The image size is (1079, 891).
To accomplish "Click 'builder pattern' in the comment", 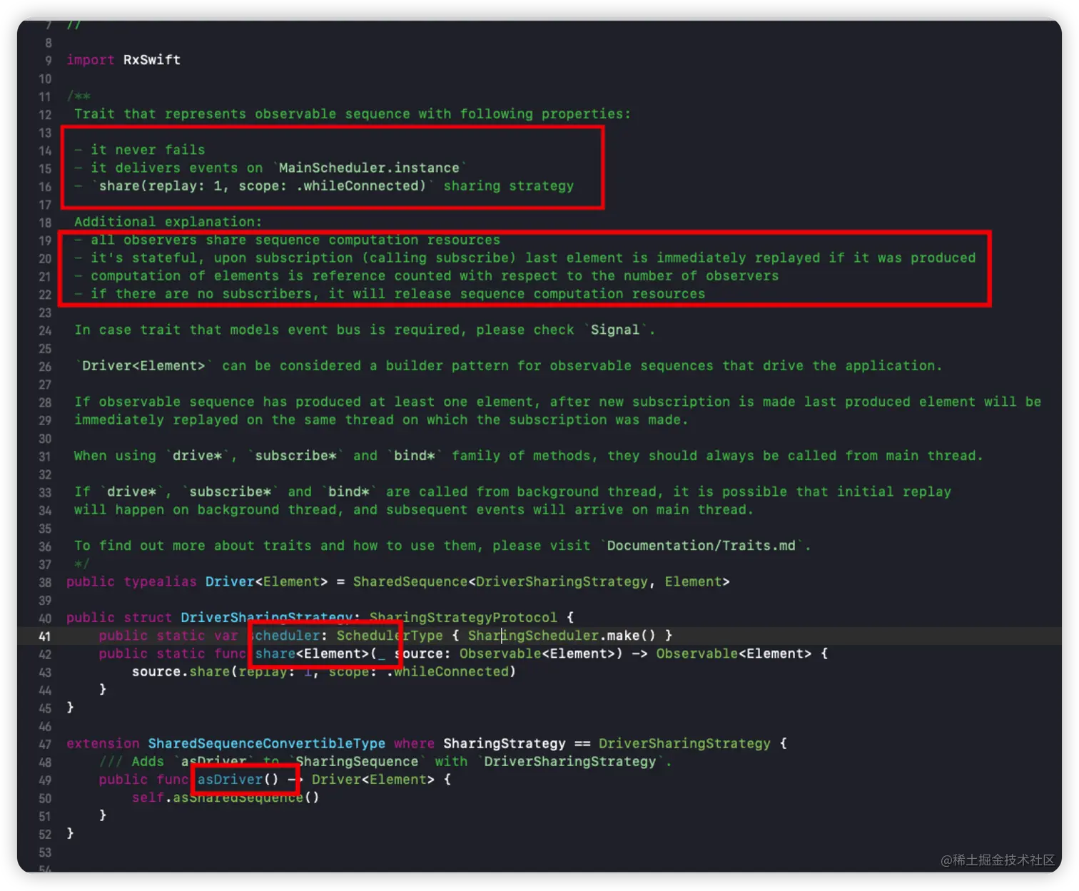I will (x=447, y=366).
